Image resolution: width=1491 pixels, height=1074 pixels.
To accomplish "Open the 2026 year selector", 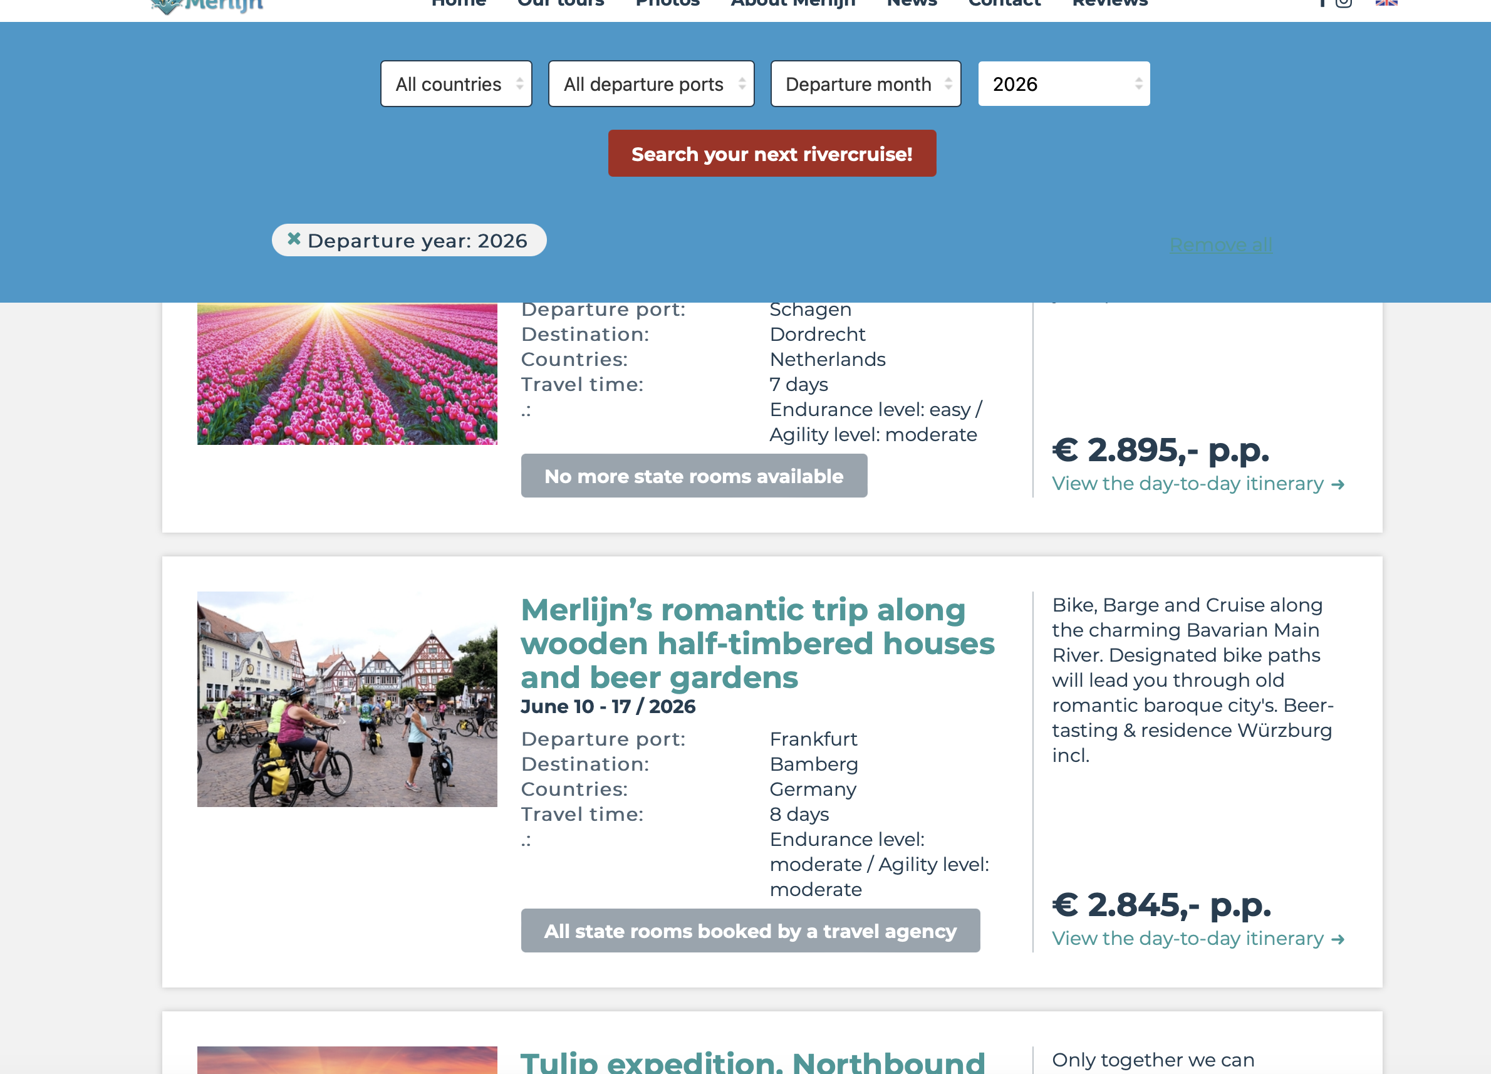I will click(1064, 83).
